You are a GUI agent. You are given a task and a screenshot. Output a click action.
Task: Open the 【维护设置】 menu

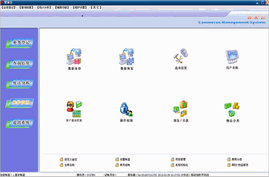pyautogui.click(x=80, y=7)
